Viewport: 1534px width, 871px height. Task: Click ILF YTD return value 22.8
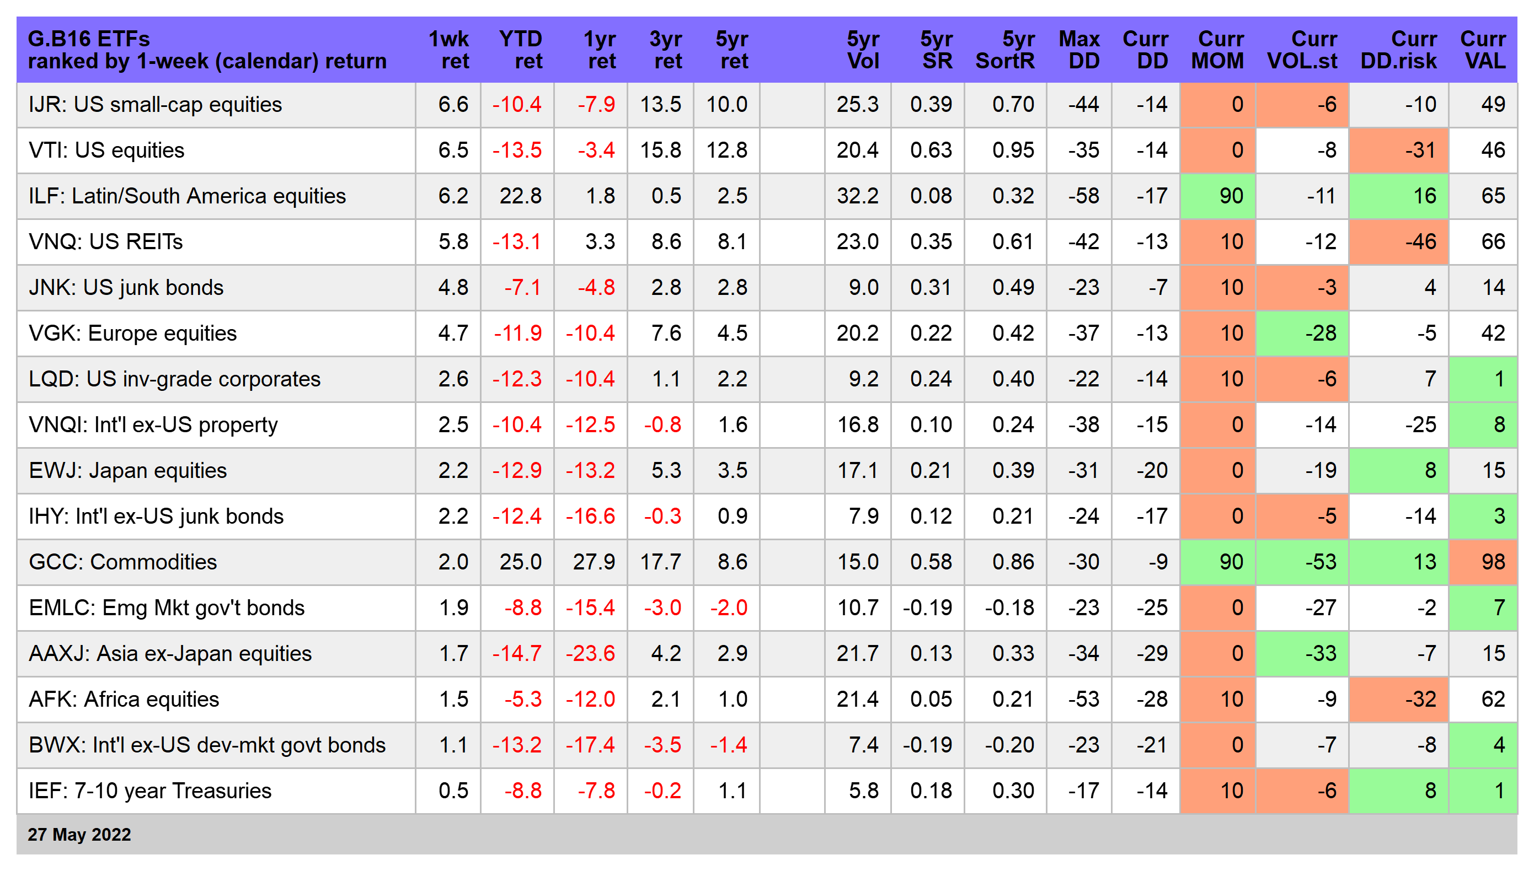(x=520, y=196)
